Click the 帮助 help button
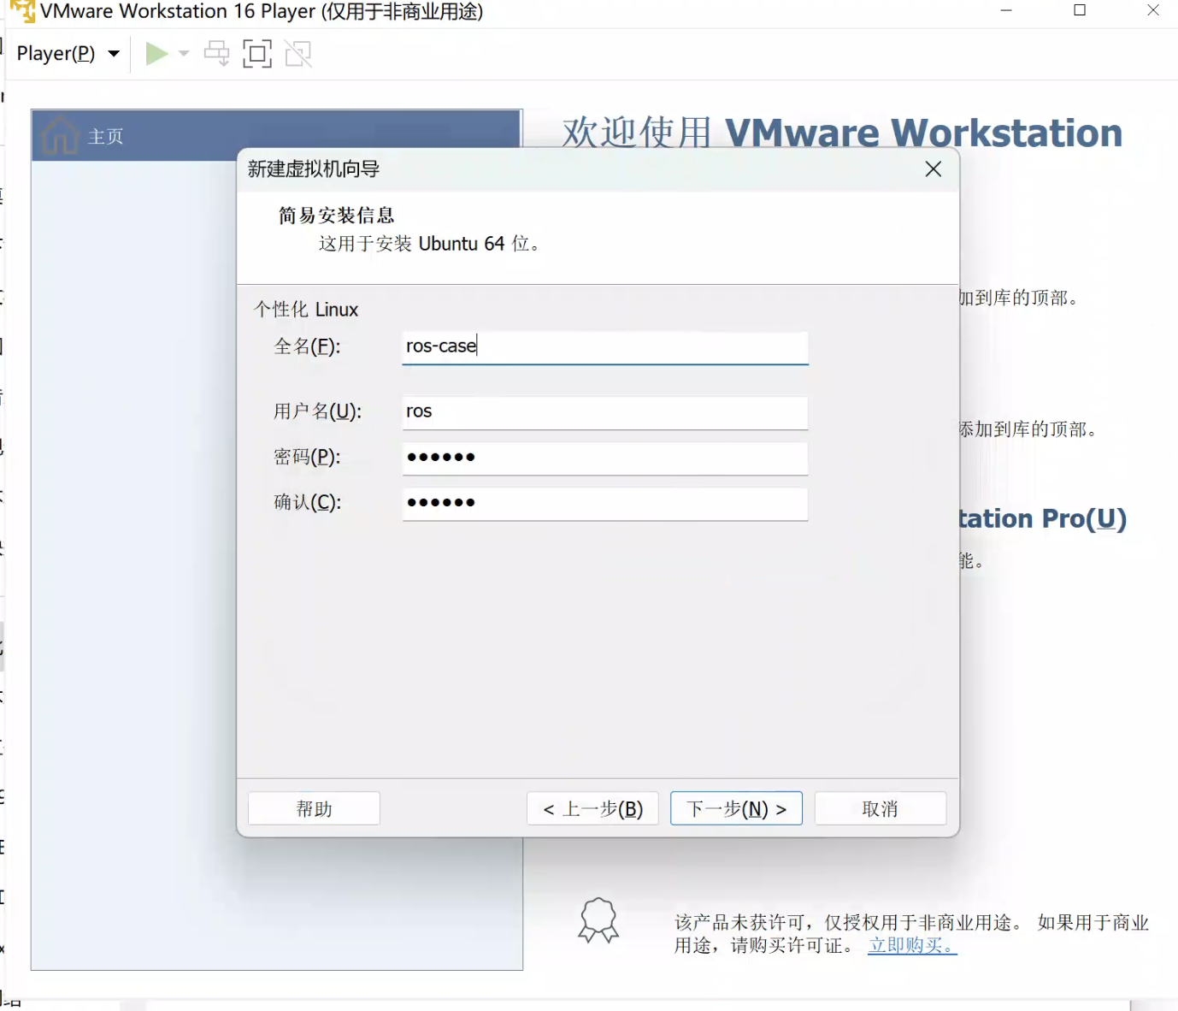Screen dimensions: 1178x1011 [x=314, y=808]
